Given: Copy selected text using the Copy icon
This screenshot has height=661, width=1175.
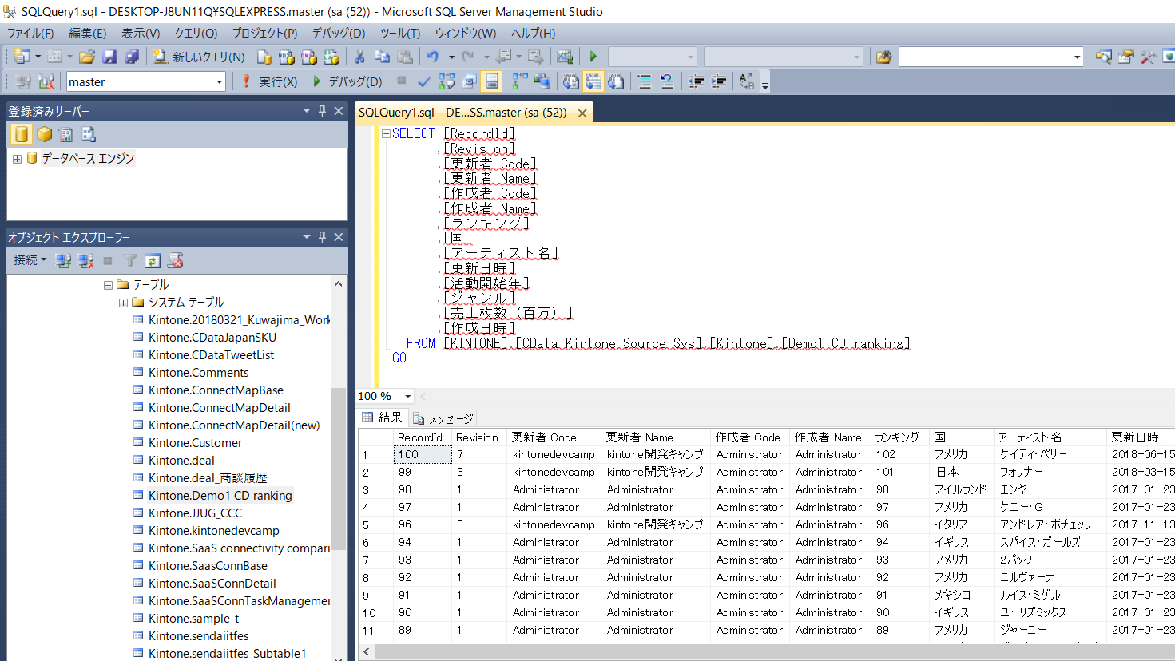Looking at the screenshot, I should coord(382,56).
